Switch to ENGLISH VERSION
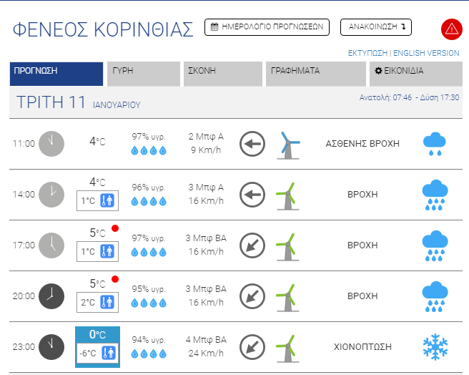Screen dimensions: 469x375 (426, 53)
